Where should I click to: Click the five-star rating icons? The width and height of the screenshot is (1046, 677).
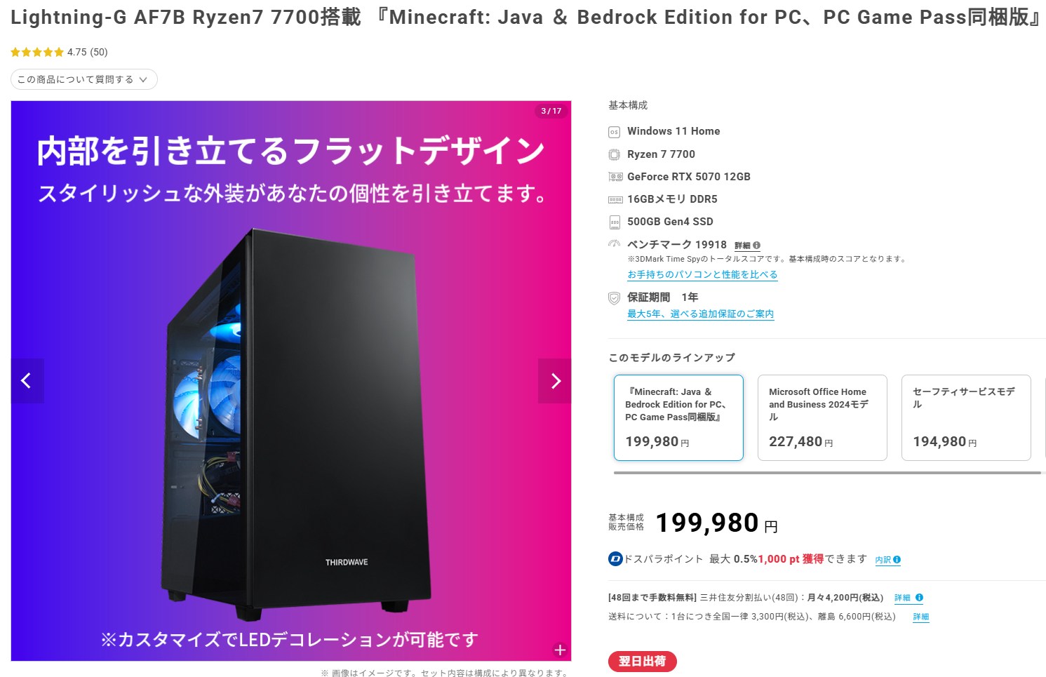(37, 52)
